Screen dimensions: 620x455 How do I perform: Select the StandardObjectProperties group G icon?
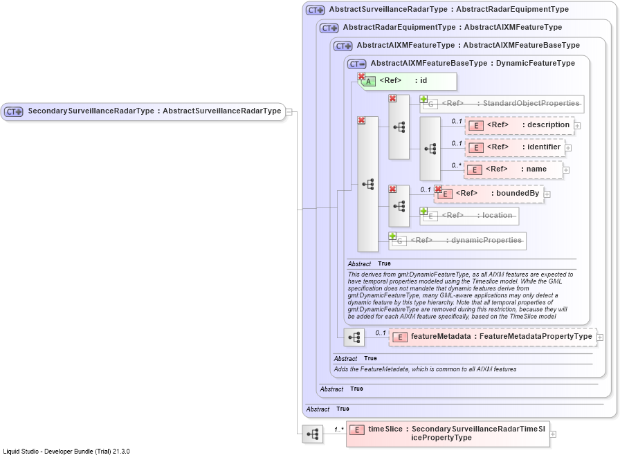click(x=430, y=104)
